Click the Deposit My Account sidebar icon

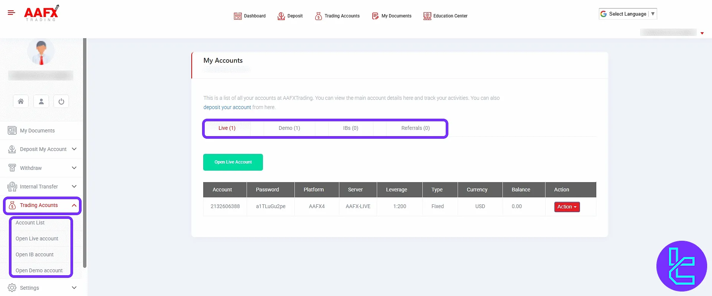[12, 149]
